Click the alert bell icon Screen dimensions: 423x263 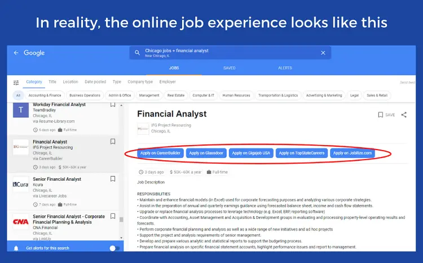16,248
